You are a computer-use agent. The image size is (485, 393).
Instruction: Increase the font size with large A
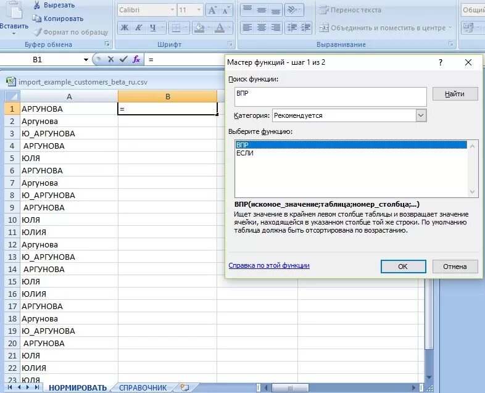[x=212, y=10]
